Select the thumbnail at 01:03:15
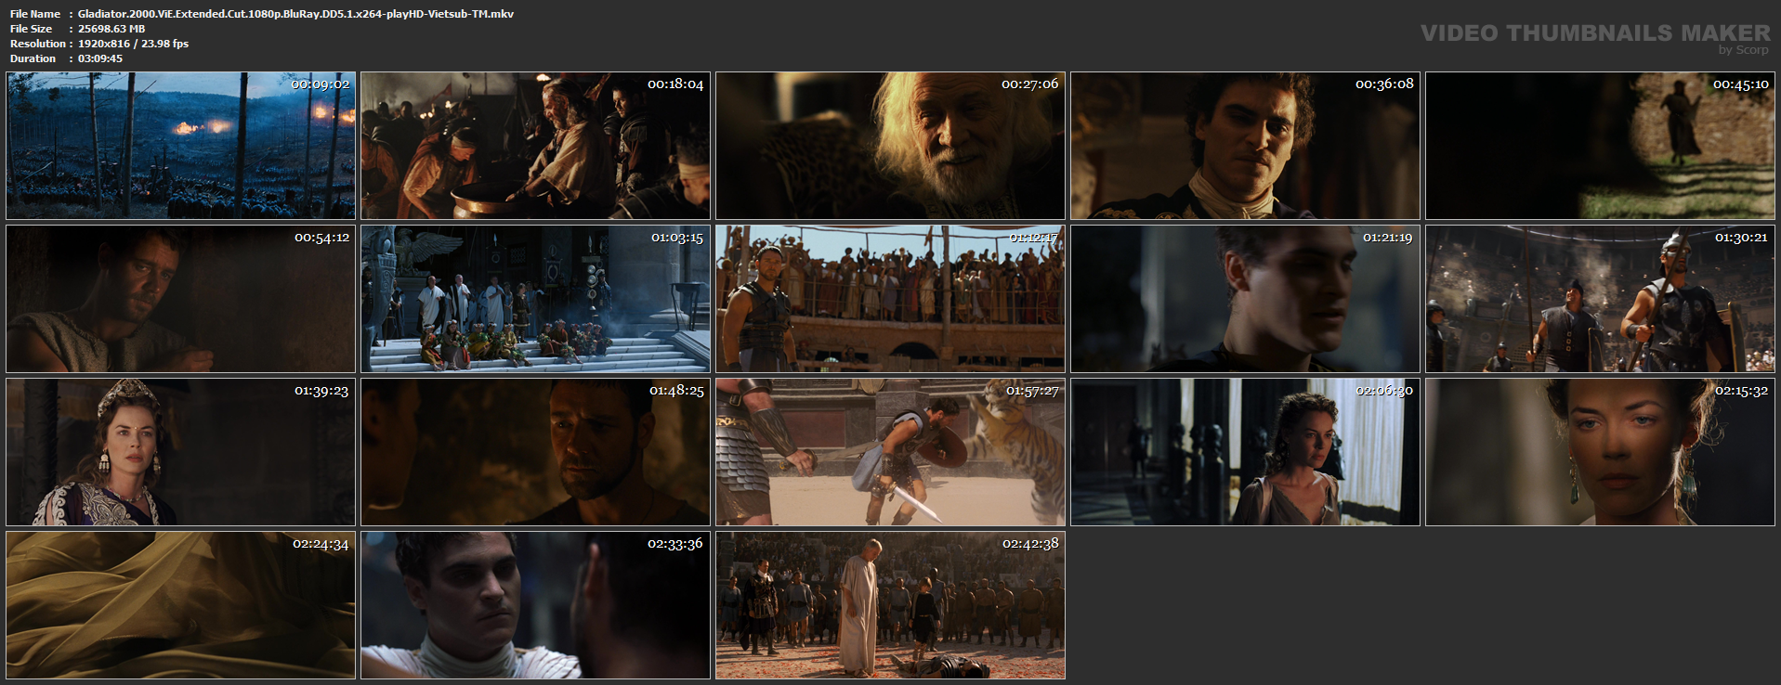Viewport: 1781px width, 685px height. [x=535, y=299]
